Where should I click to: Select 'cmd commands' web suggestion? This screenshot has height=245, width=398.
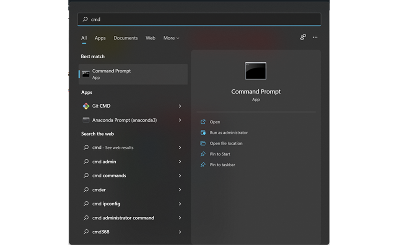(133, 175)
